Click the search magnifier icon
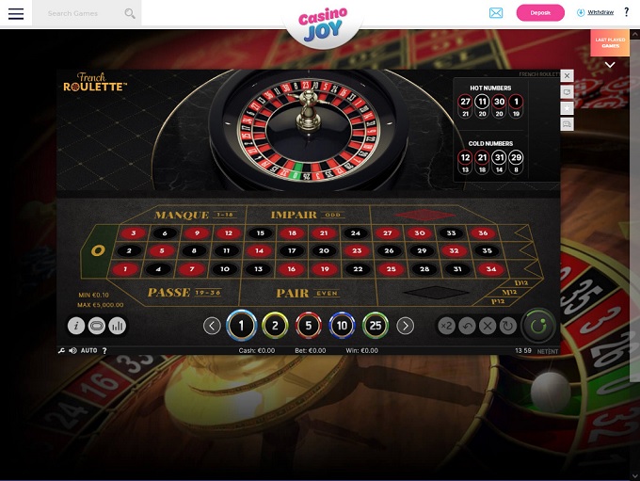Screen dimensions: 640x481 coord(130,13)
